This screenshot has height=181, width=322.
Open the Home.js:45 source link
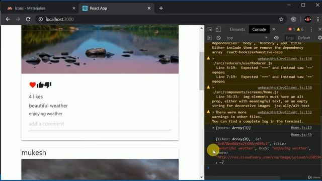[301, 135]
